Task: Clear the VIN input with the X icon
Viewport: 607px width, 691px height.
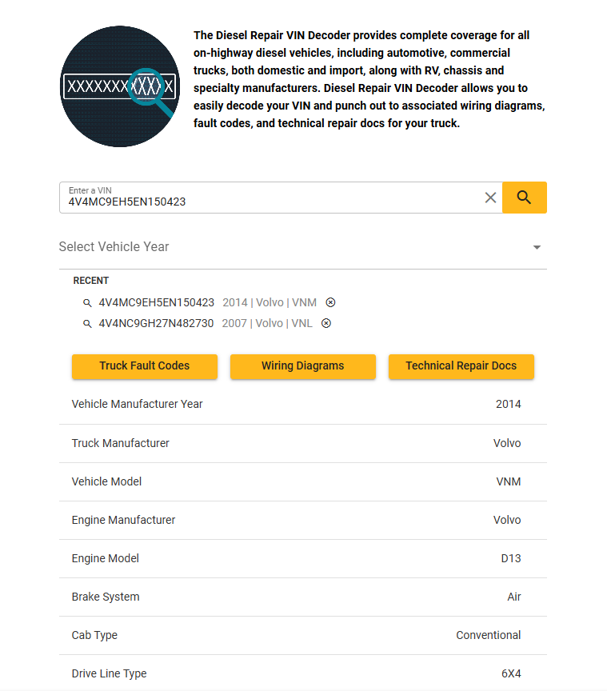Action: (x=490, y=198)
